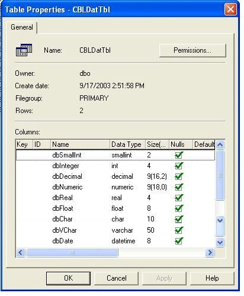Click the smallint data type cell
Screen dimensions: 244x296
point(121,155)
